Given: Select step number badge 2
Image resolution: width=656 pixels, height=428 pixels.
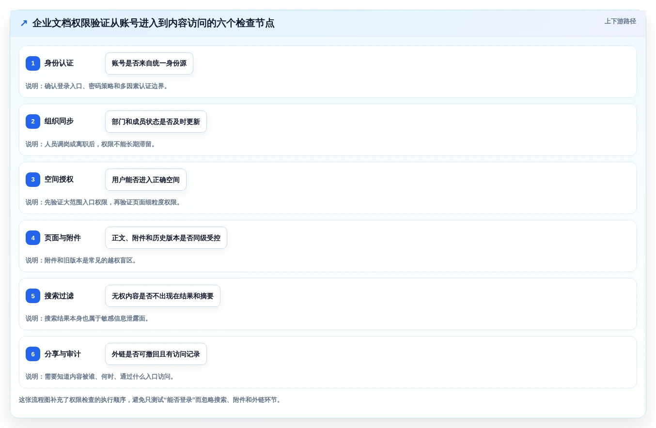Looking at the screenshot, I should pos(33,122).
